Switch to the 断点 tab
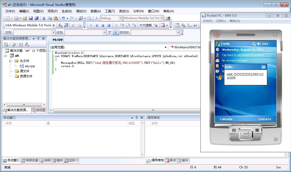291x172 pixels. 171,160
